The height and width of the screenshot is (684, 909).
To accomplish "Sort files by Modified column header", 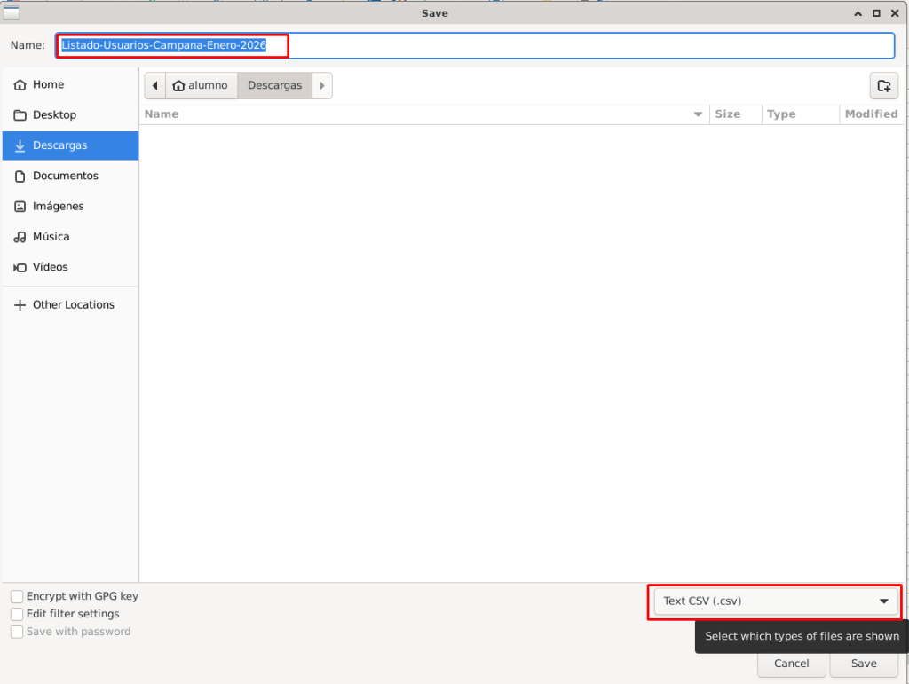I will tap(870, 114).
